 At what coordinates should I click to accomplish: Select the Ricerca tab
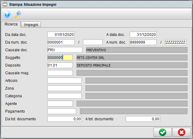[x=11, y=24]
